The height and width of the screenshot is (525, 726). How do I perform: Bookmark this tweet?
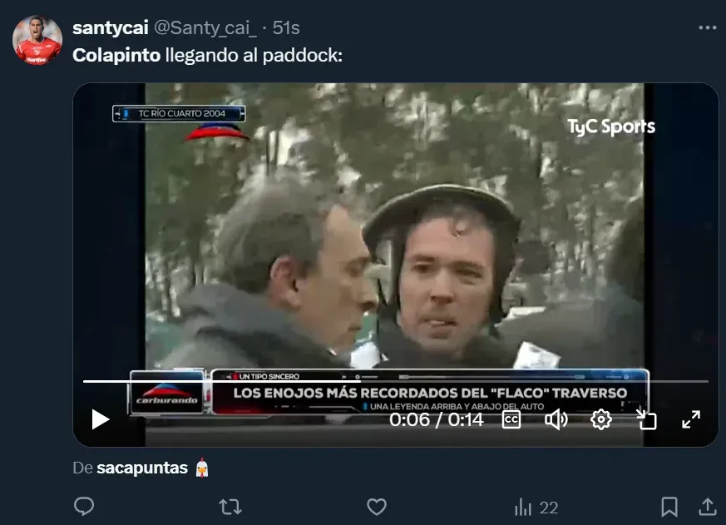pyautogui.click(x=669, y=507)
